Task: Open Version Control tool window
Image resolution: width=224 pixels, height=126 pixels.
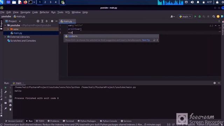Action: pos(14,121)
